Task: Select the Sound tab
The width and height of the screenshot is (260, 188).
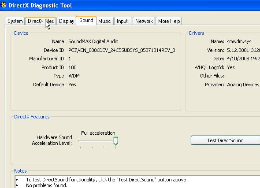Action: [86, 20]
